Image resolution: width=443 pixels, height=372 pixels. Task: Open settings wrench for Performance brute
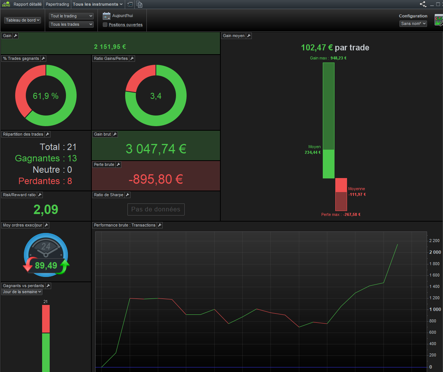[x=160, y=225]
